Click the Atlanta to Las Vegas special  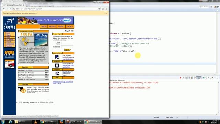(33, 71)
